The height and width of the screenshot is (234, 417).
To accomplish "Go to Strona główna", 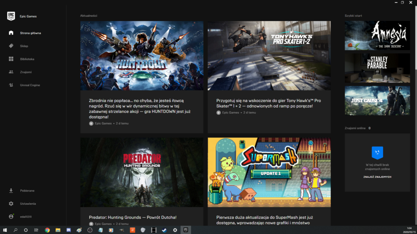I will click(31, 33).
